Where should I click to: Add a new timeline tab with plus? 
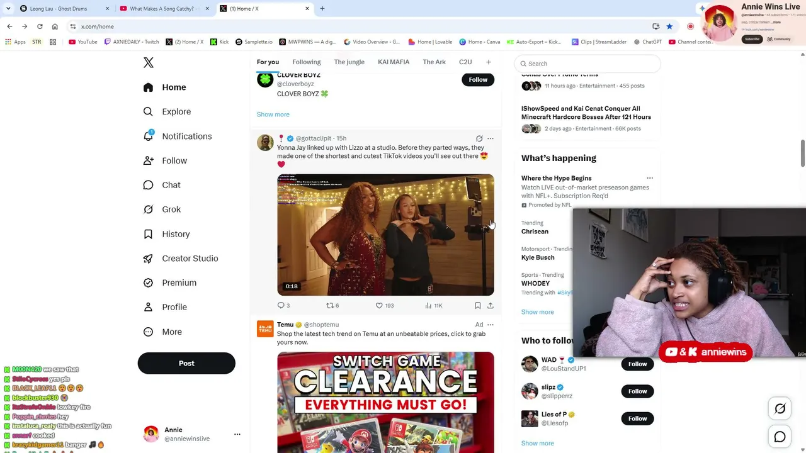[489, 62]
